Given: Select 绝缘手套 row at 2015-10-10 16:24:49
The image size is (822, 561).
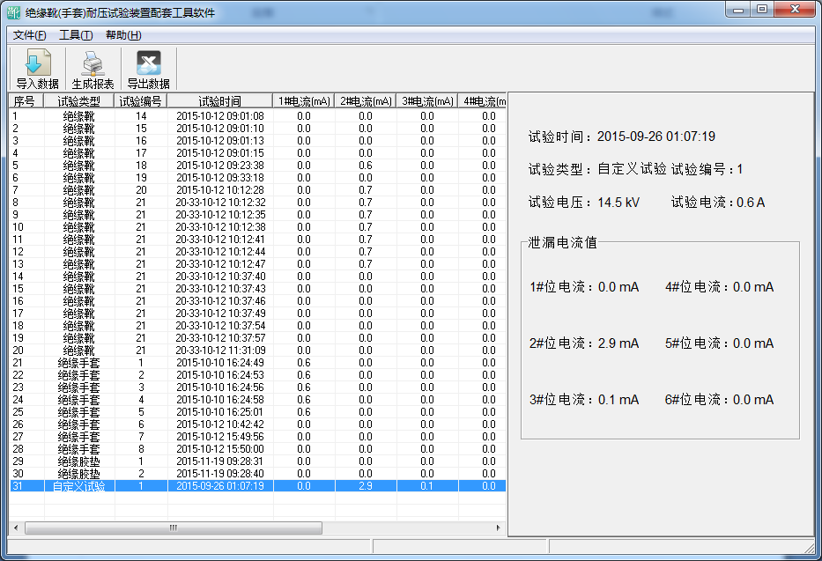Looking at the screenshot, I should [x=257, y=363].
